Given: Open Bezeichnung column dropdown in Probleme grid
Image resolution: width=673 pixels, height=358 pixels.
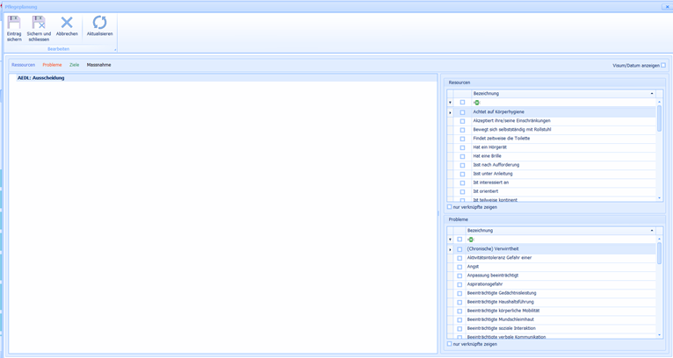Looking at the screenshot, I should (x=652, y=231).
